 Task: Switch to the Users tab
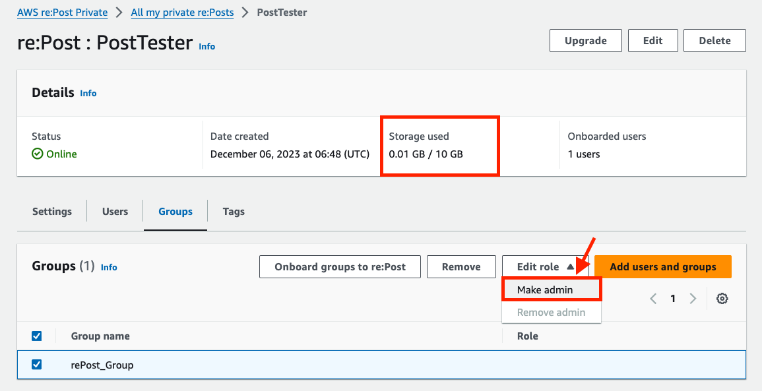click(115, 211)
